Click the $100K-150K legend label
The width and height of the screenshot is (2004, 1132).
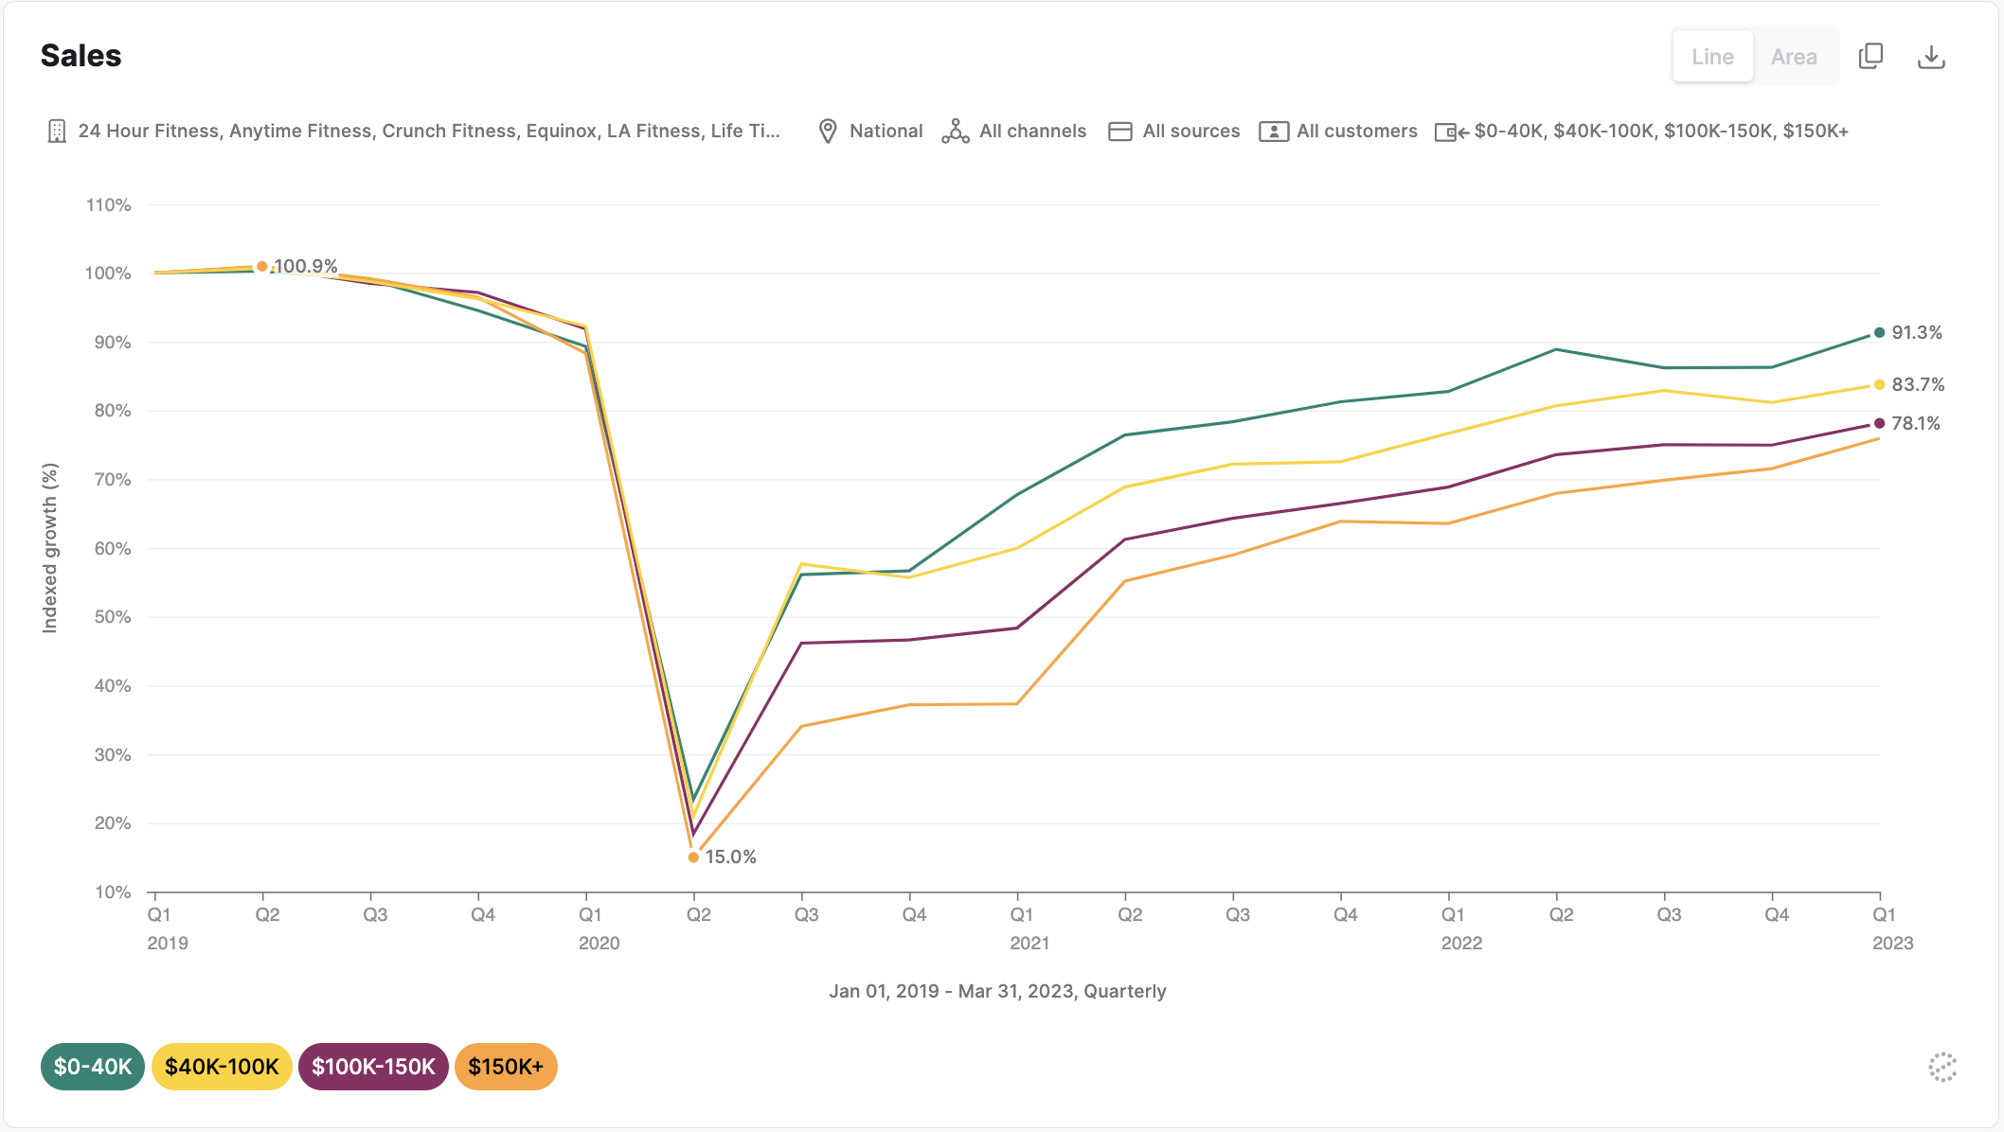pos(371,1066)
